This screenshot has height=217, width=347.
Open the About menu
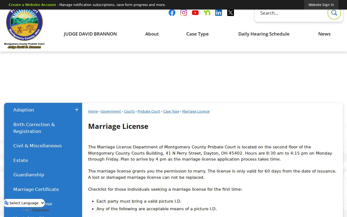pos(152,34)
